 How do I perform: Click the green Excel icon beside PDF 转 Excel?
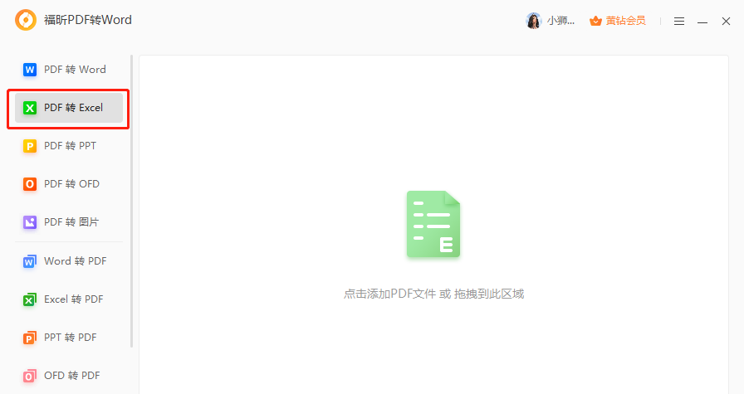tap(29, 108)
